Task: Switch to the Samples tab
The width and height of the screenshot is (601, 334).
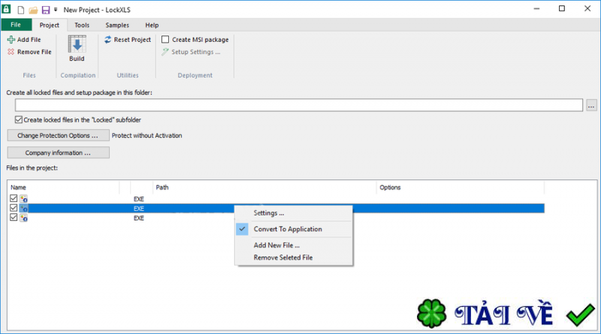Action: pyautogui.click(x=117, y=25)
